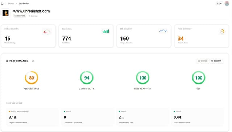Click the Accessibility score gauge showing 94

[87, 78]
